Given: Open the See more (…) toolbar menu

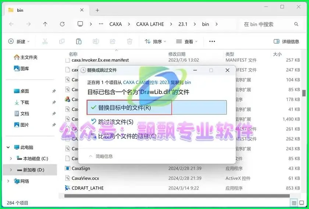Looking at the screenshot, I should [212, 42].
